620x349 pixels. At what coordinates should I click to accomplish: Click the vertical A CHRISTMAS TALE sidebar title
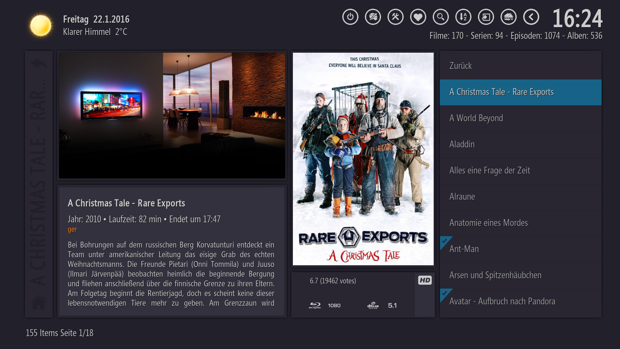tap(39, 182)
